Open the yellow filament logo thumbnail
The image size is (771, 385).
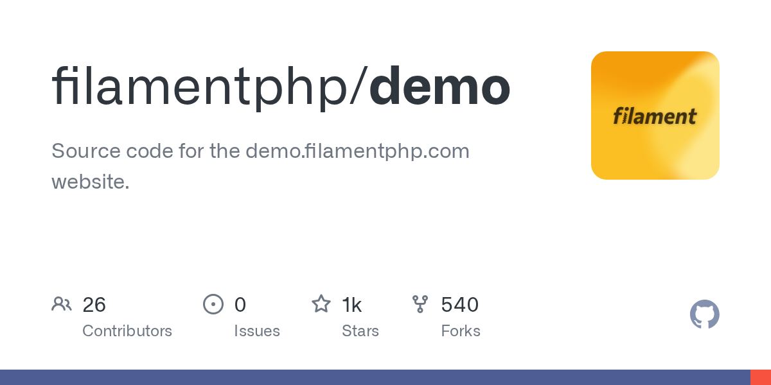pyautogui.click(x=655, y=116)
